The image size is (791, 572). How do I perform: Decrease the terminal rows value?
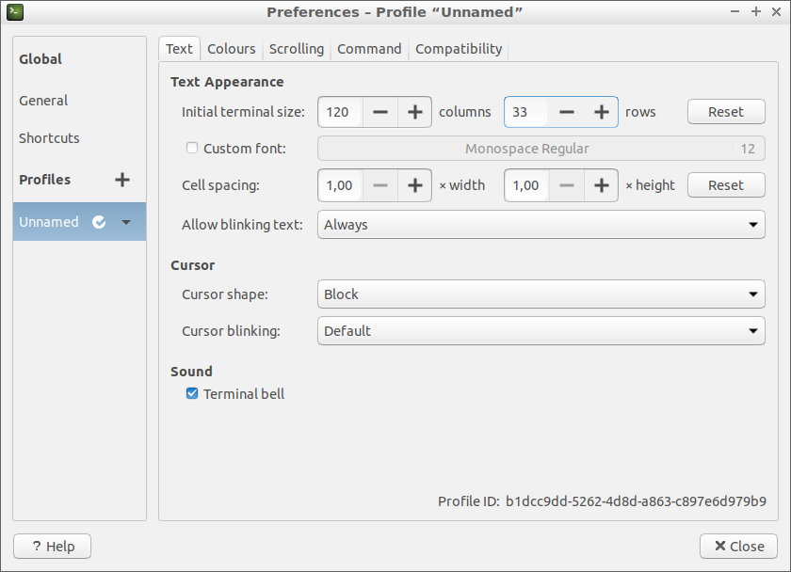pos(566,112)
